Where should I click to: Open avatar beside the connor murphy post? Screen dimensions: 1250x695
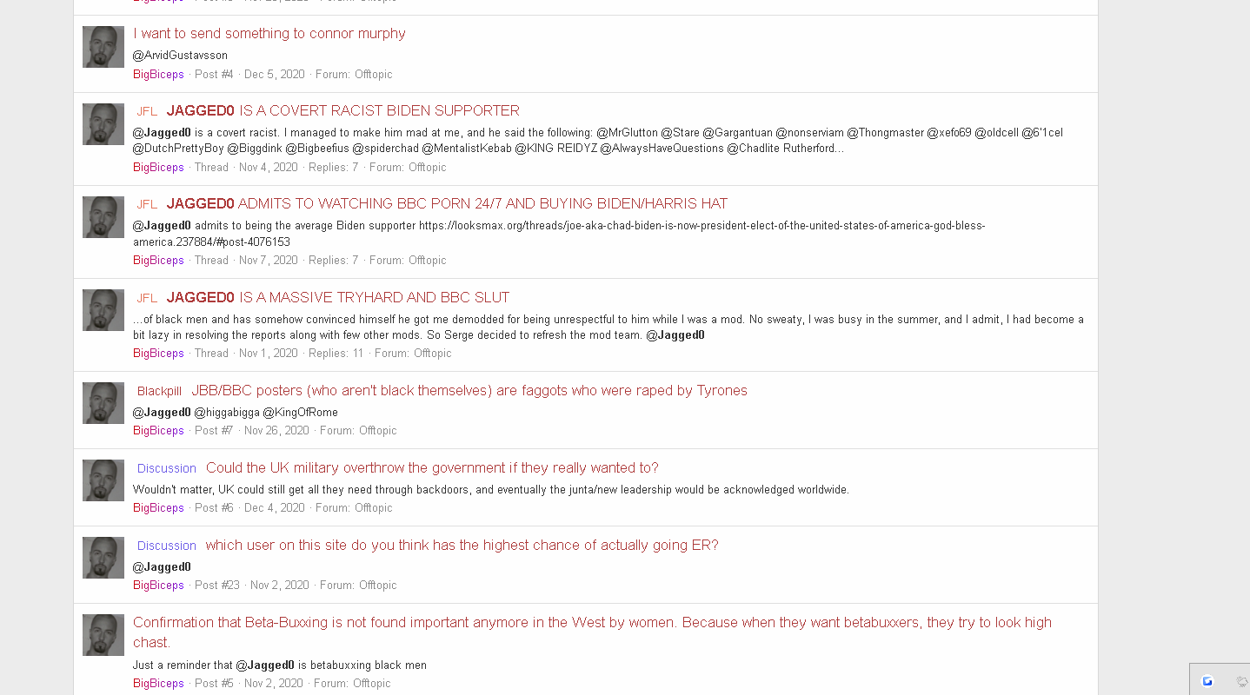coord(103,47)
